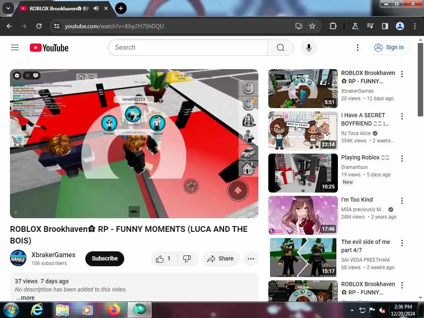View site information for youtube.com
The height and width of the screenshot is (318, 424).
pos(56,26)
